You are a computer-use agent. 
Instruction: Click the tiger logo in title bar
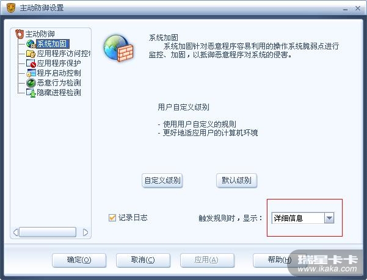coord(11,8)
